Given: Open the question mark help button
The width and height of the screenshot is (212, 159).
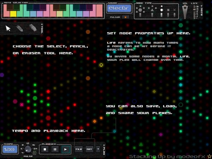Looking at the screenshot, I should (98, 149).
